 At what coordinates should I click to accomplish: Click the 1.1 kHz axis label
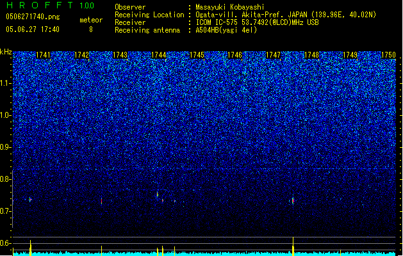pos(6,83)
